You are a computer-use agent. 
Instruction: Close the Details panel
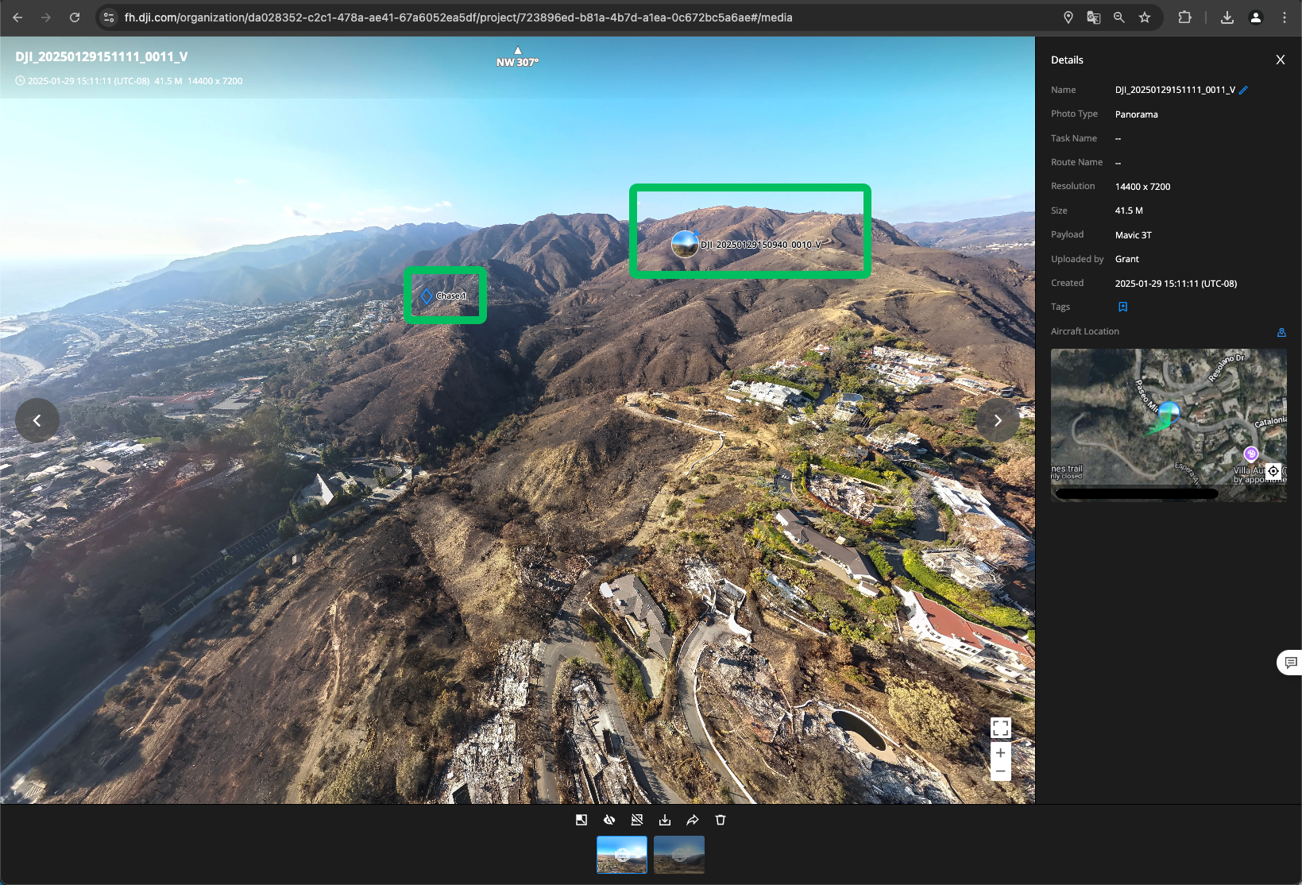[x=1281, y=60]
